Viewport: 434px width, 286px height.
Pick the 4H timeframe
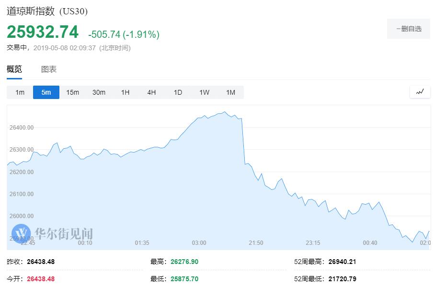click(151, 92)
